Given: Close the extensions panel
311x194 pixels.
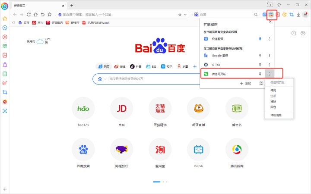Looking at the screenshot, I should pyautogui.click(x=270, y=22).
